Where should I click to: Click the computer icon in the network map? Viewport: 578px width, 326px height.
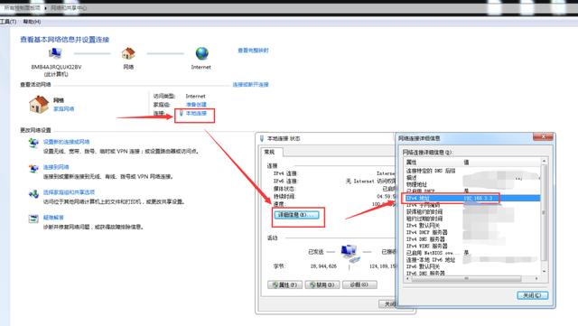tap(55, 53)
